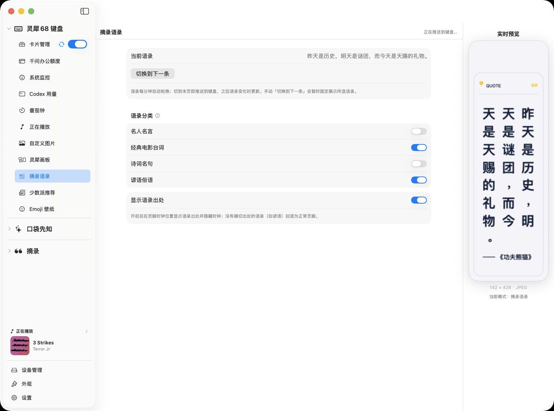
Task: Open 设置 gear icon
Action: click(x=14, y=398)
